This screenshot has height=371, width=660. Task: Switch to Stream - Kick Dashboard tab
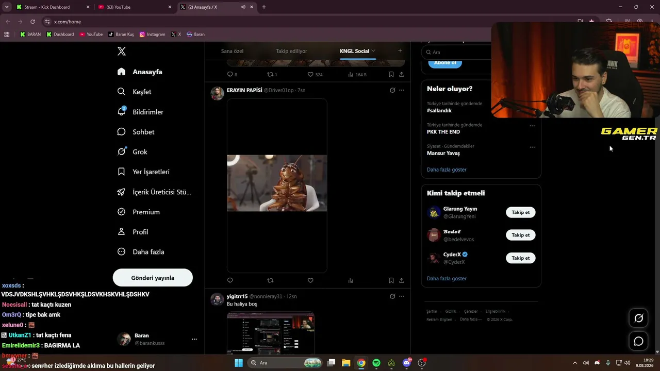pyautogui.click(x=53, y=7)
